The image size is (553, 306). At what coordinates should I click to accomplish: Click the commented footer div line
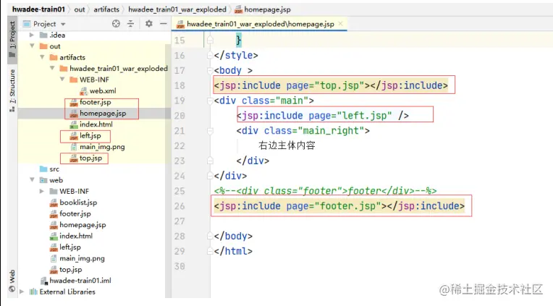[325, 191]
